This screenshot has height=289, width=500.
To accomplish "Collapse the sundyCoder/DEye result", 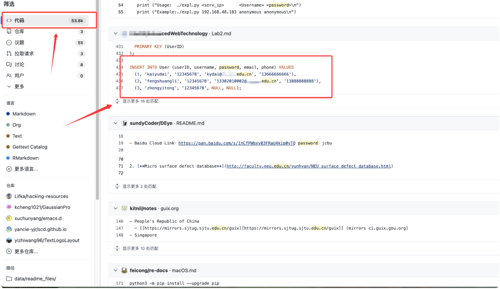I will click(x=115, y=123).
